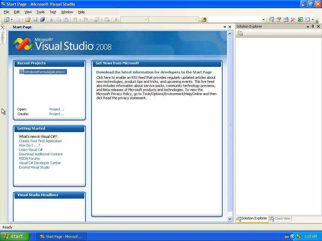Open the Window menu
322x241 pixels.
67,12
